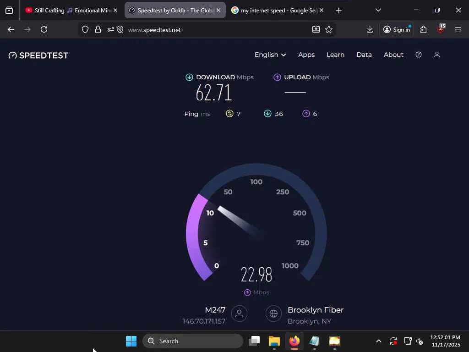Open the ISP person icon

click(x=239, y=313)
